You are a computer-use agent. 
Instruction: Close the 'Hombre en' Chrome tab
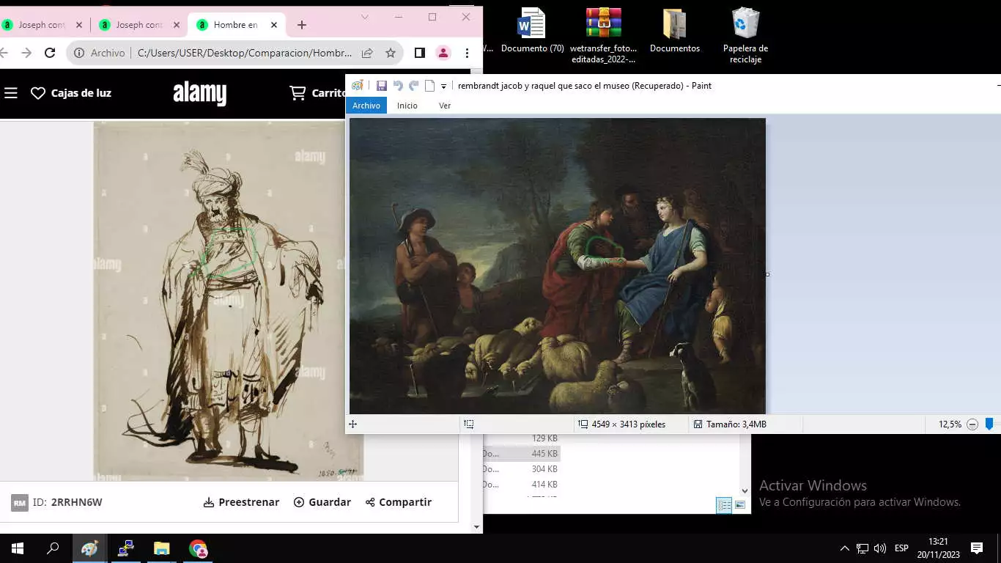coord(274,25)
